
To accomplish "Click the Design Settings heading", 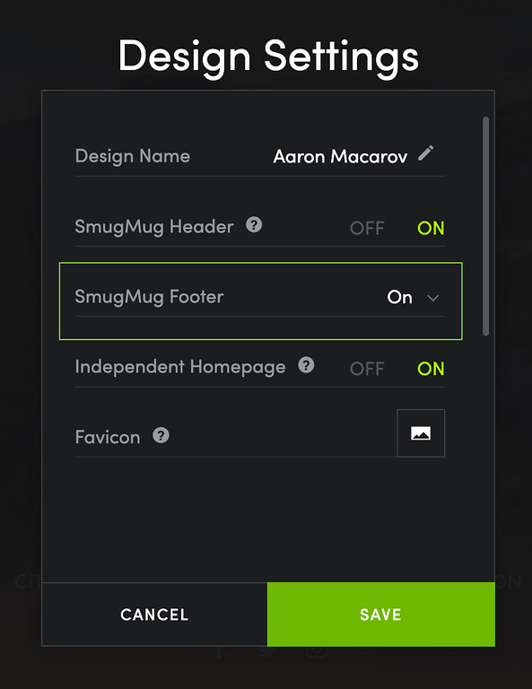I will [268, 57].
